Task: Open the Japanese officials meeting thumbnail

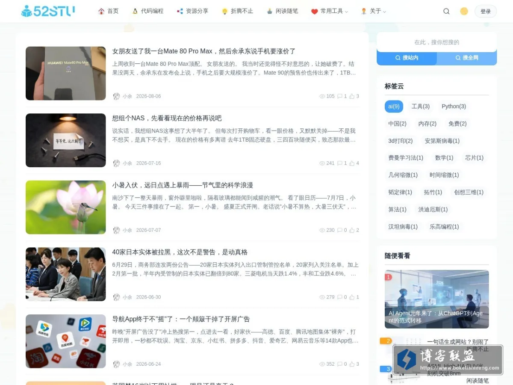Action: click(x=65, y=274)
